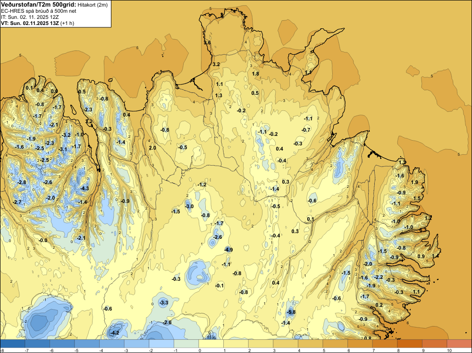Click the "-3.1" temperature value on the map
Image resolution: width=472 pixels, height=353 pixels.
pos(63,149)
